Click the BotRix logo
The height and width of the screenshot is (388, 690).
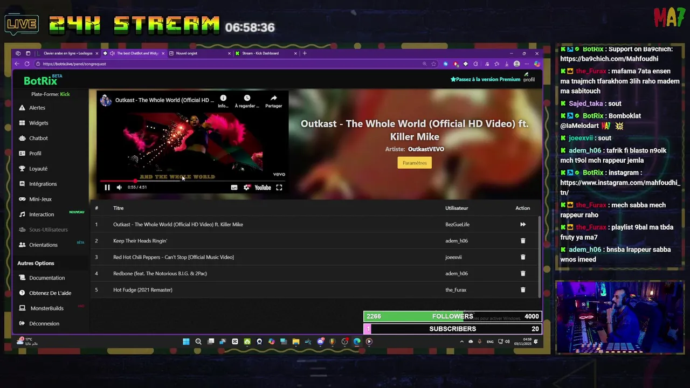[40, 81]
